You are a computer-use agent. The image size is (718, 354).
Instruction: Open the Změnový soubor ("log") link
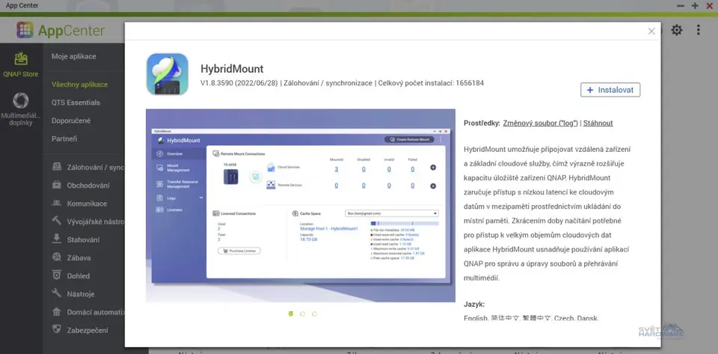click(540, 123)
